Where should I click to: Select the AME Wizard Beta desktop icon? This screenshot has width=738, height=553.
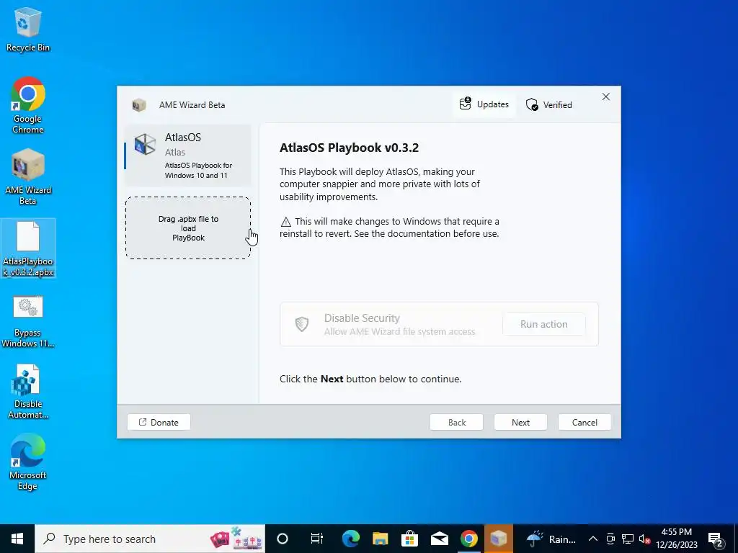pos(28,177)
